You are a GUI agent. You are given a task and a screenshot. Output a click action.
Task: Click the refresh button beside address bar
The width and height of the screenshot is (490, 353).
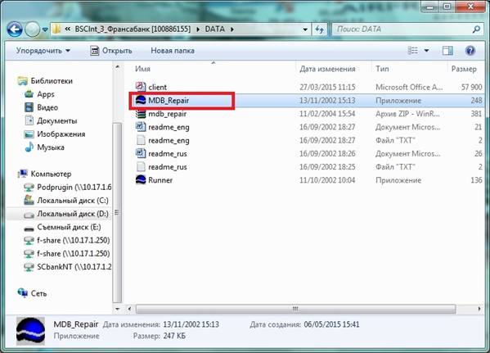[319, 29]
